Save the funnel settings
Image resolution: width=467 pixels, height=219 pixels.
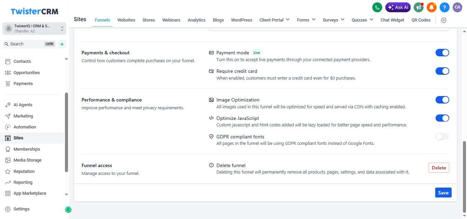tap(443, 193)
